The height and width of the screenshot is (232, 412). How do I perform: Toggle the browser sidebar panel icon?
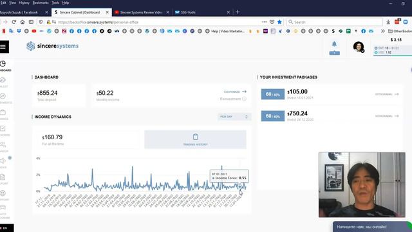click(x=31, y=22)
